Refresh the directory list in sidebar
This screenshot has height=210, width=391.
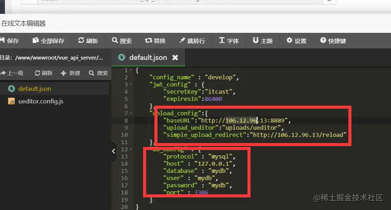point(43,73)
